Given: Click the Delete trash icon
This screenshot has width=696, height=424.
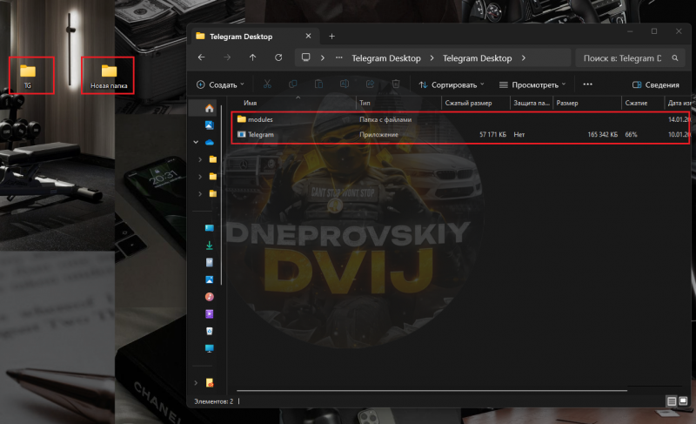Looking at the screenshot, I should (x=396, y=84).
